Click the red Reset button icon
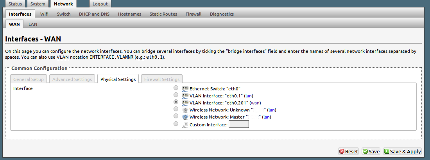Image resolution: width=430 pixels, height=160 pixels. coord(342,151)
